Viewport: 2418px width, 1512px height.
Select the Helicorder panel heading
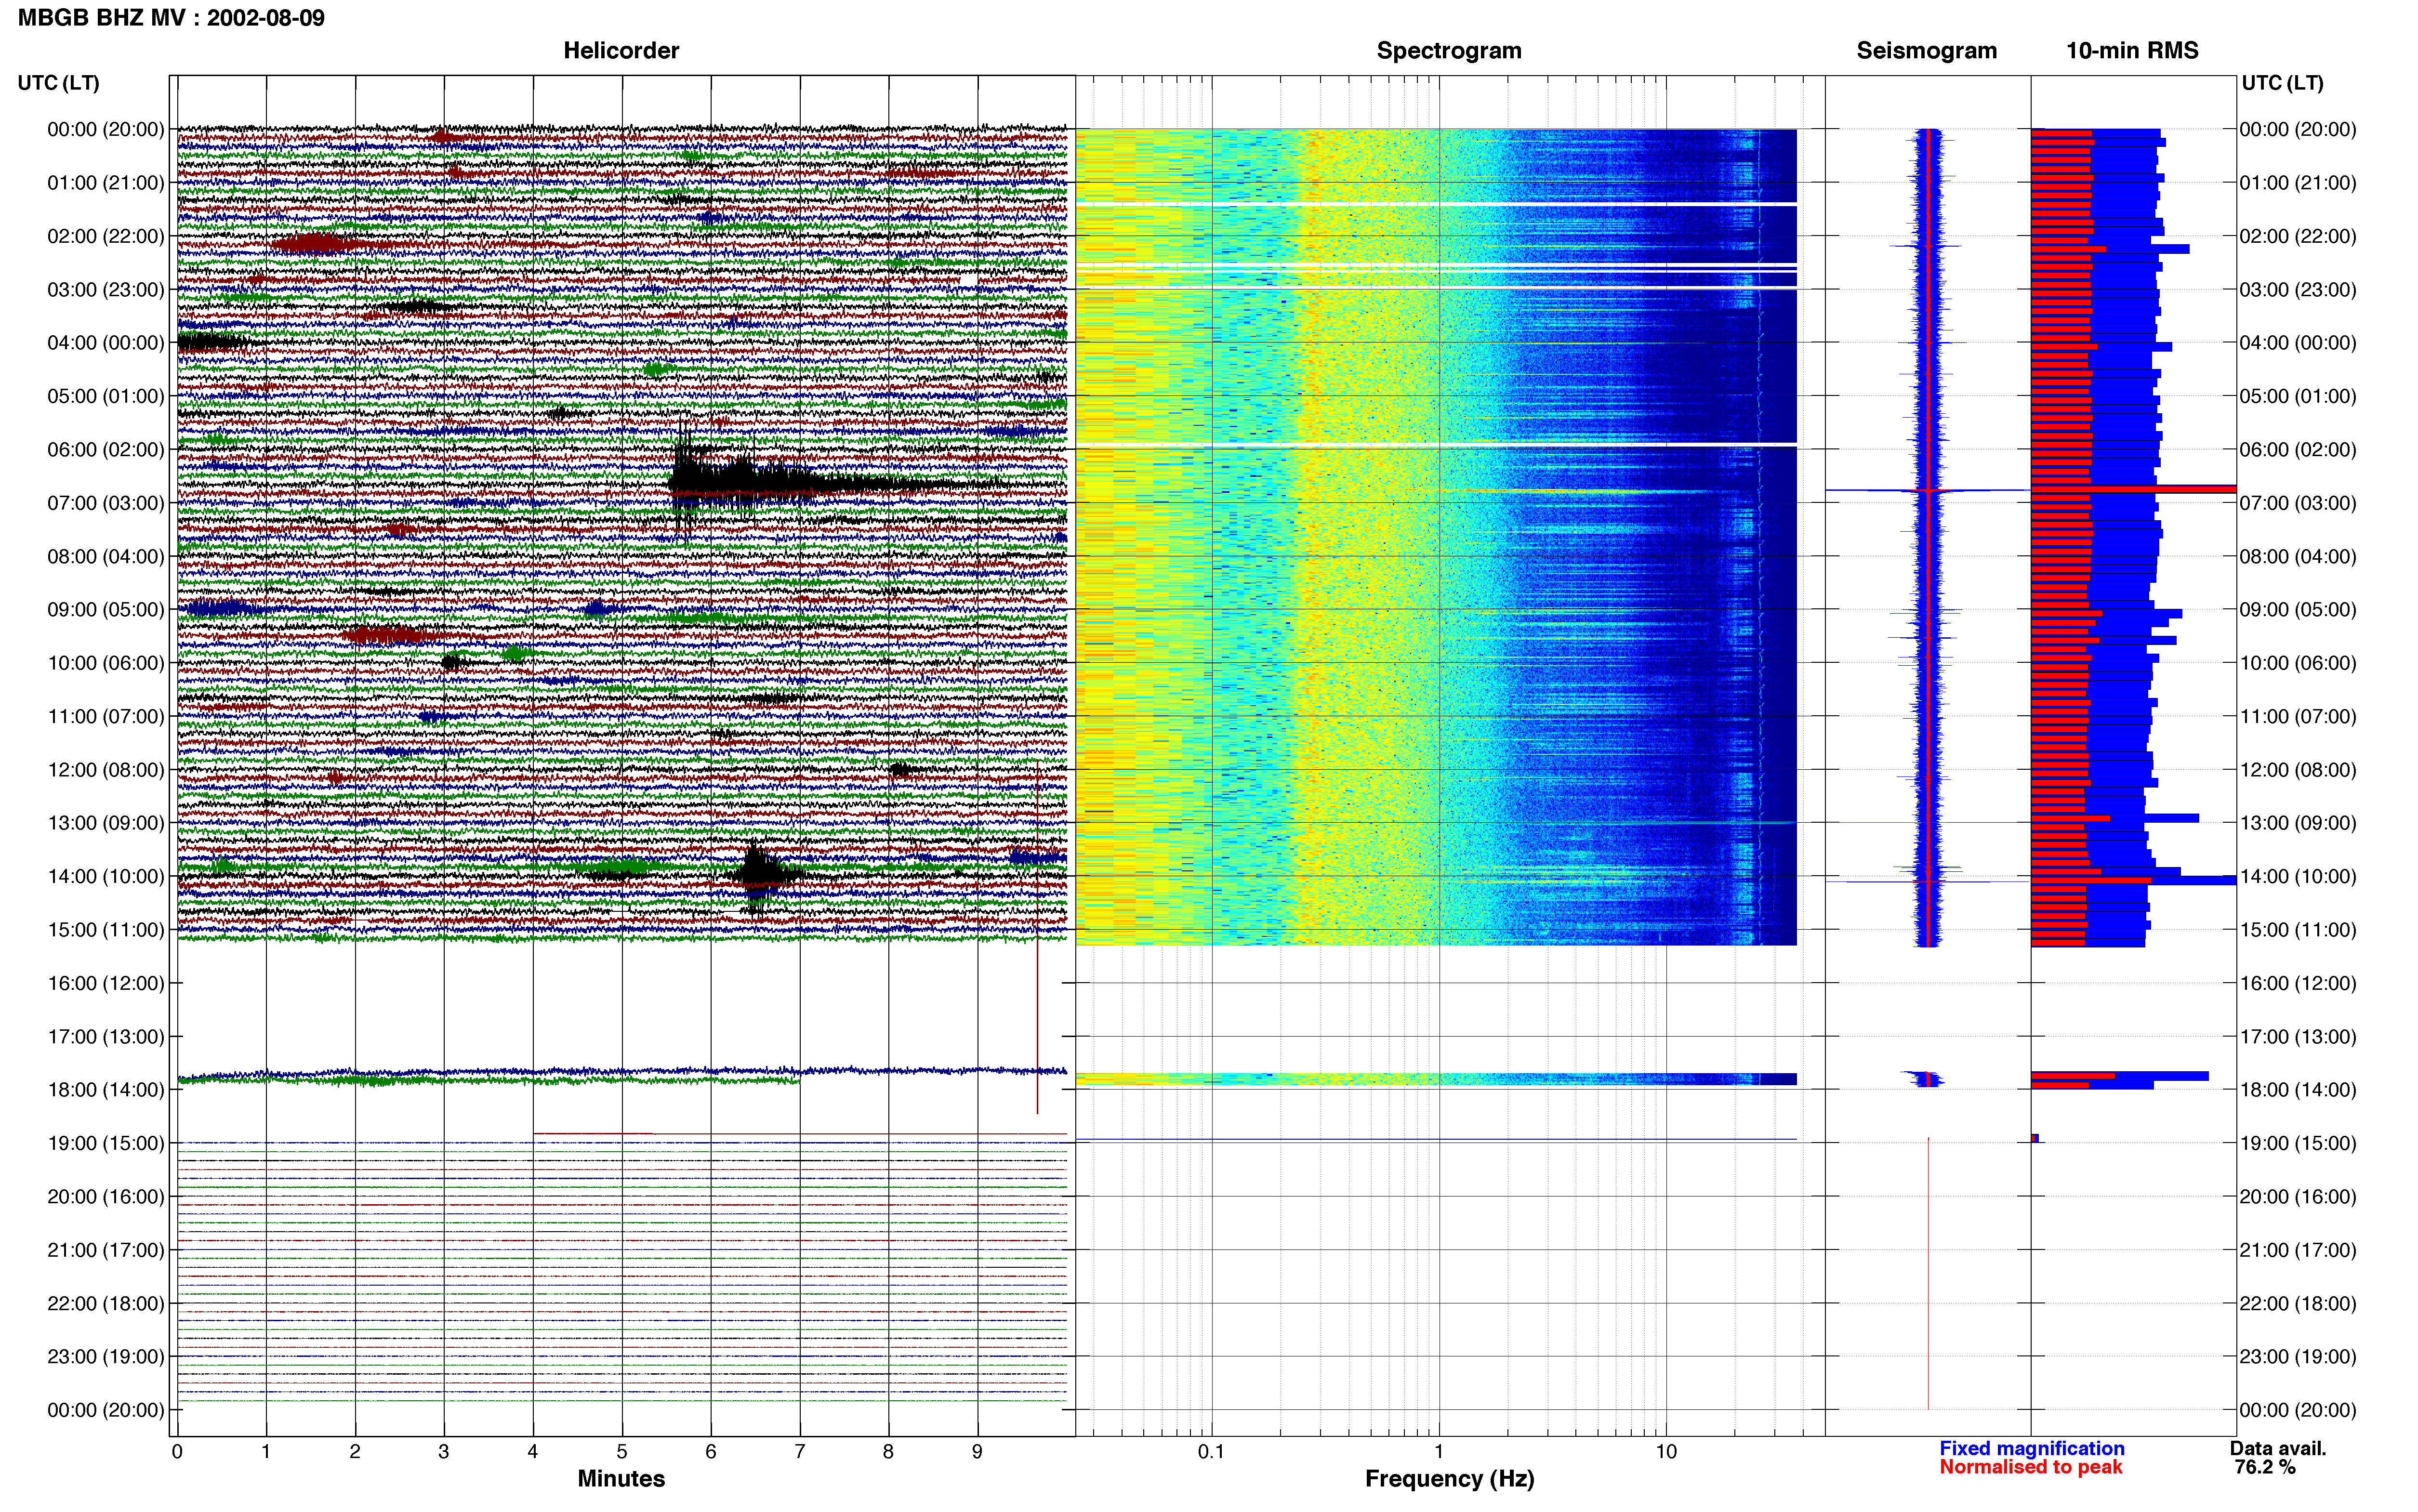coord(621,50)
